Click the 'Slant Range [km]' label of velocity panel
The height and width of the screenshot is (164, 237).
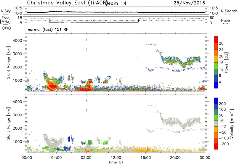[8, 124]
